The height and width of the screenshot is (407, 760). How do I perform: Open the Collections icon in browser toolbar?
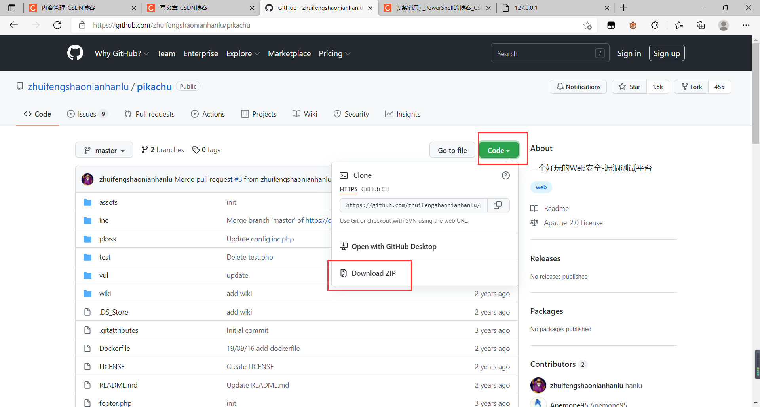pyautogui.click(x=701, y=25)
